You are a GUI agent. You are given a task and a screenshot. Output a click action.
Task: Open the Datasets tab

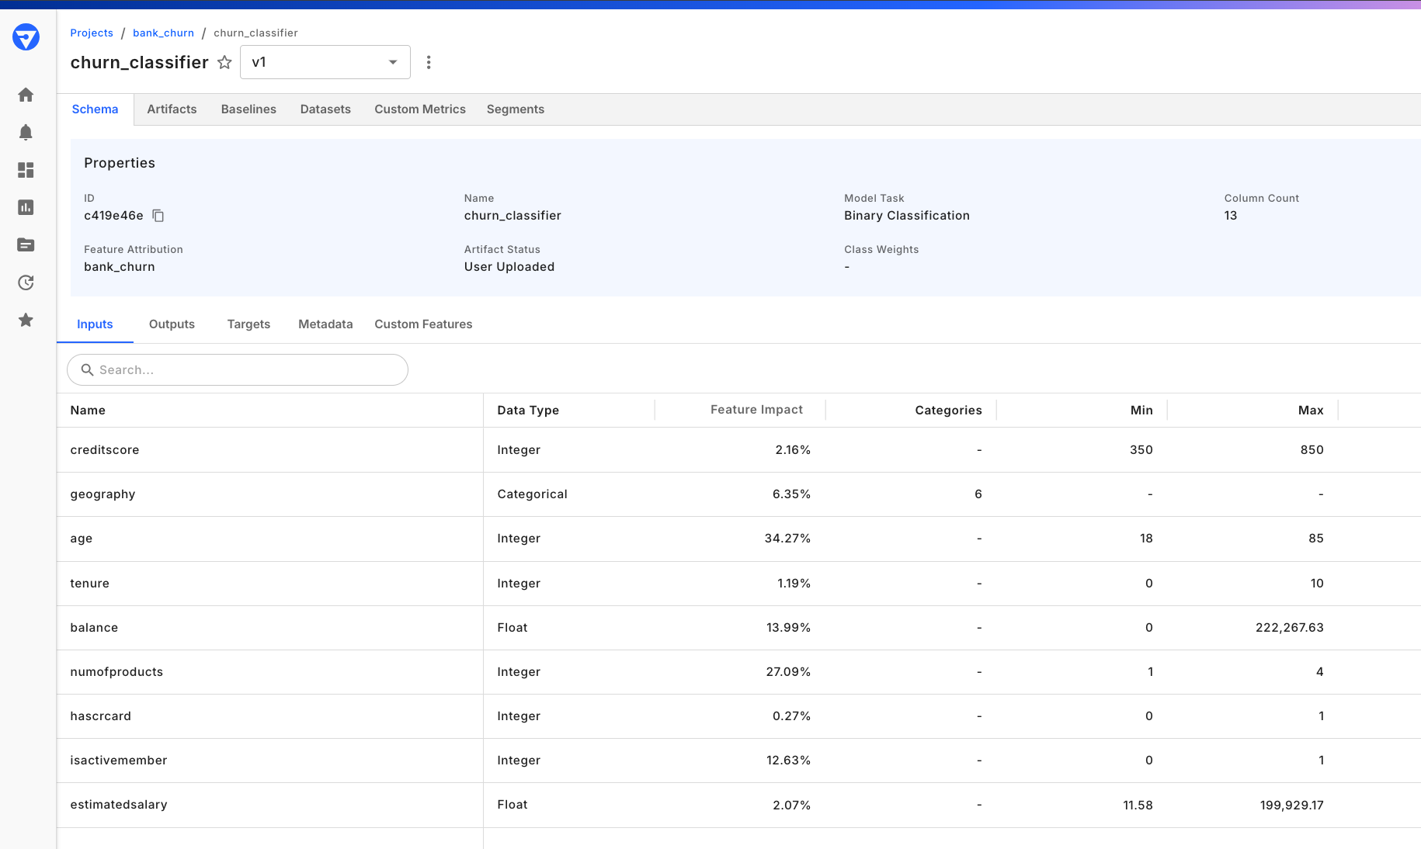[x=325, y=109]
